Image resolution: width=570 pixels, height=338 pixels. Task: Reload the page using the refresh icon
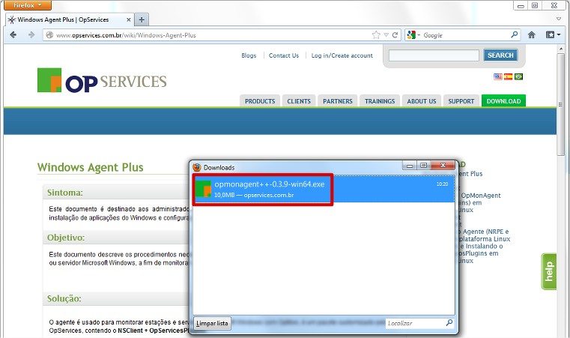(x=395, y=35)
